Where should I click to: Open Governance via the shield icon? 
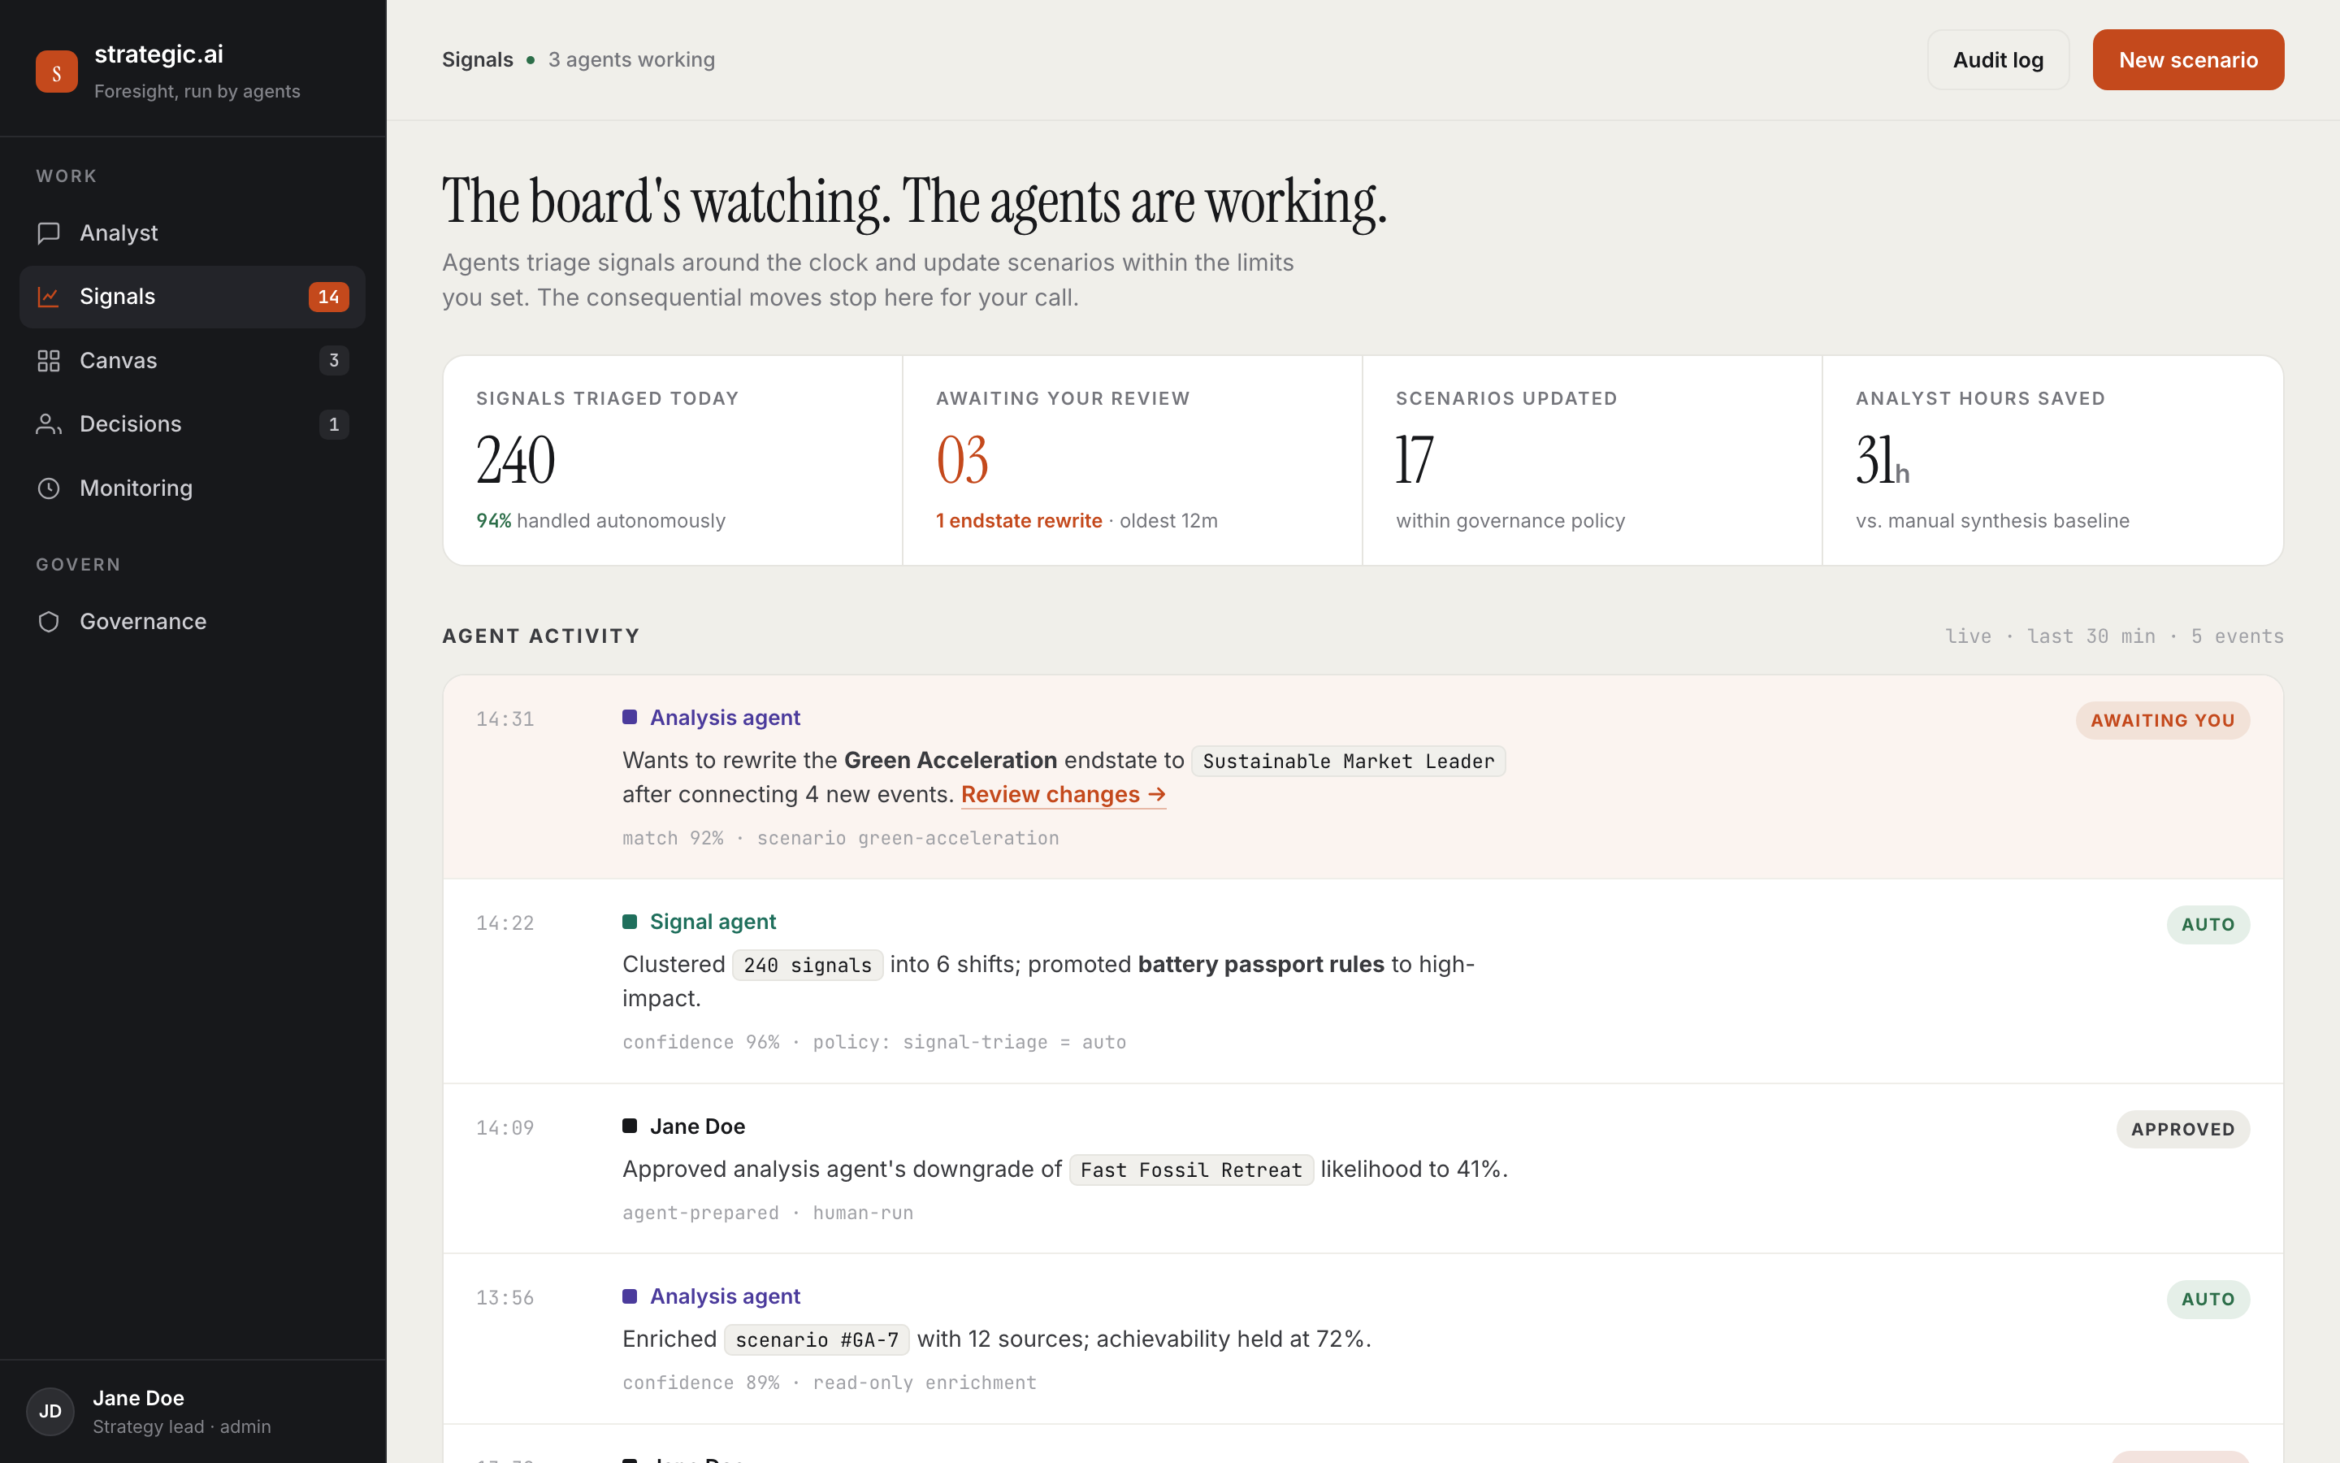pos(49,621)
